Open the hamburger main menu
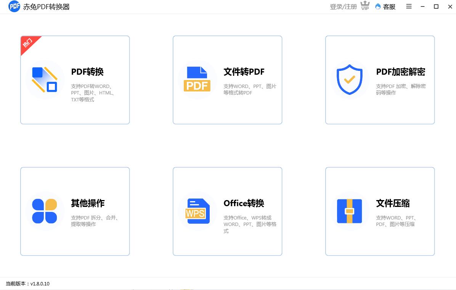456x290 pixels. [409, 6]
